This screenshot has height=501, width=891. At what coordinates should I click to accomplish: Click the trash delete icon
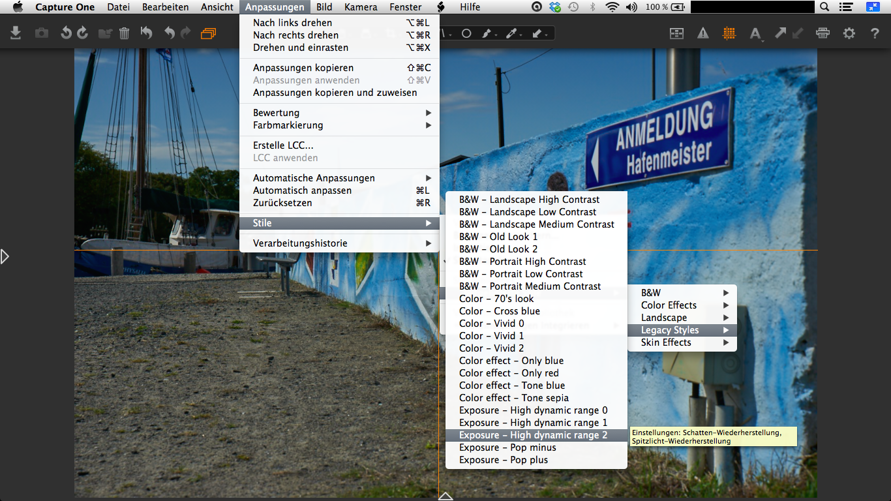125,33
